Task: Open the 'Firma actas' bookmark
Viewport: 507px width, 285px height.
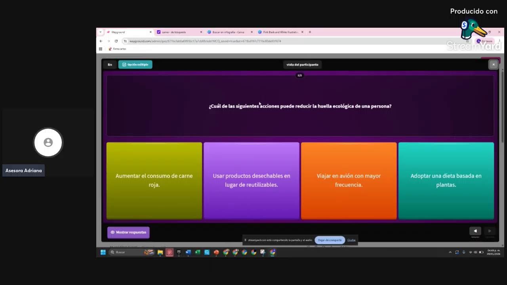Action: tap(117, 49)
